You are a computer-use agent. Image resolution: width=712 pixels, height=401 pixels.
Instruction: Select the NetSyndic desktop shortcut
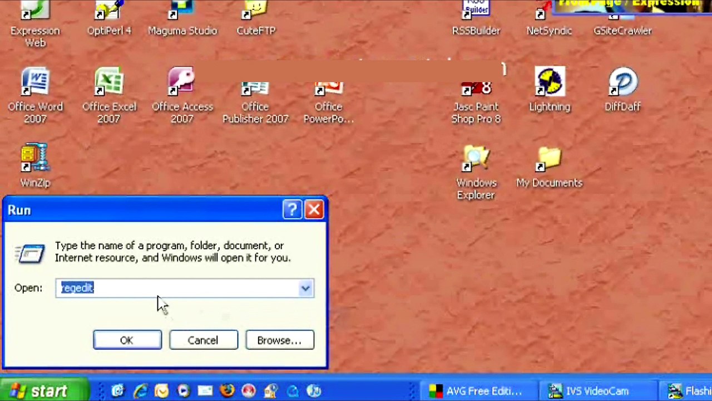(549, 19)
